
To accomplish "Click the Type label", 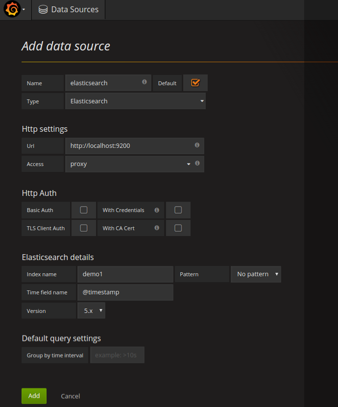I will tap(43, 101).
